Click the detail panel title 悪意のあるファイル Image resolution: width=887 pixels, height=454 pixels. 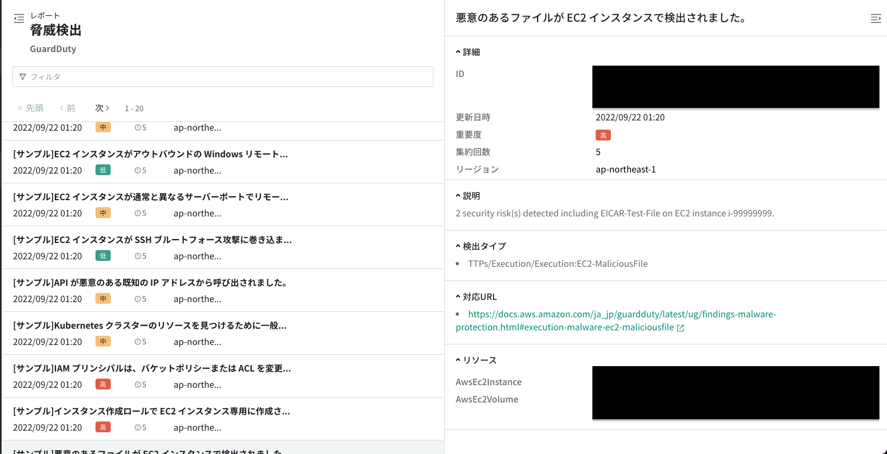tap(601, 18)
